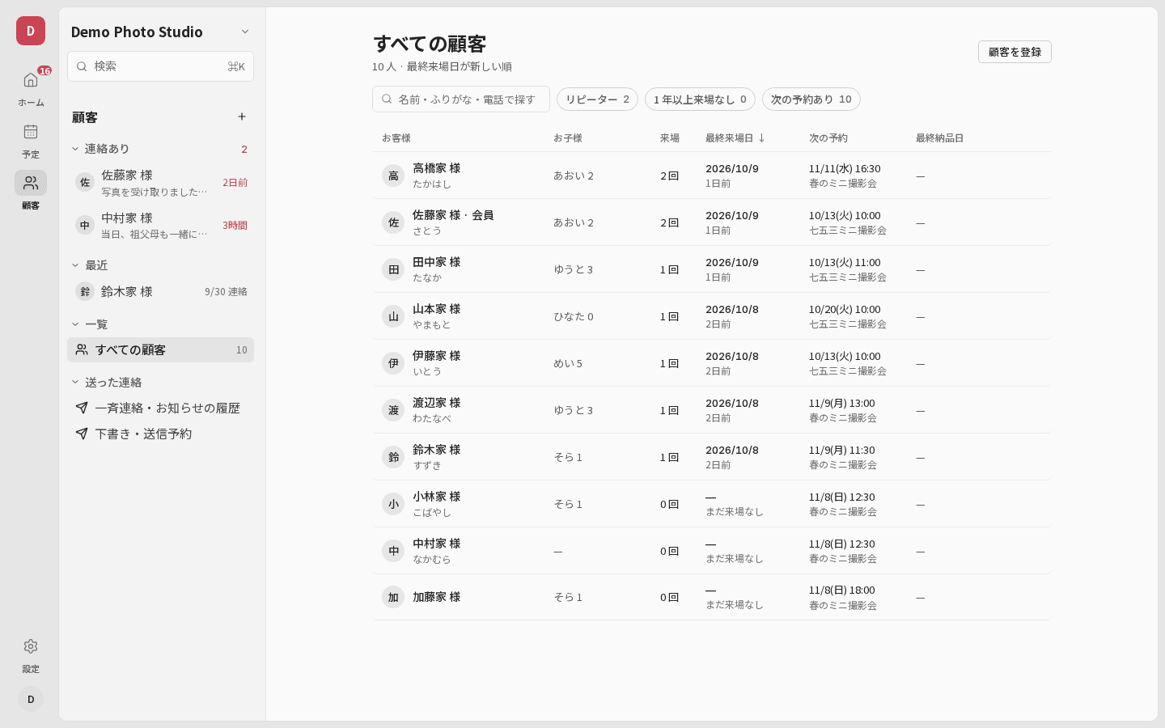Viewport: 1165px width, 728px height.
Task: Click the 佐 avatar in the customer table
Action: coord(393,222)
